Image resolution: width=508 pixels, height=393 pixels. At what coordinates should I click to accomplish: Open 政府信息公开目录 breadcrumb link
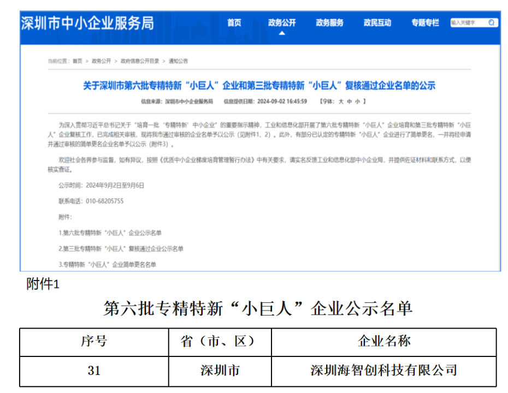[x=140, y=61]
